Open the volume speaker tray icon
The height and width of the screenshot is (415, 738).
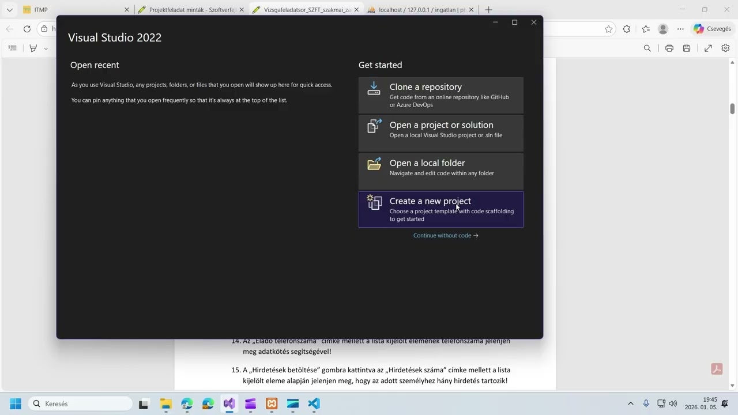[673, 403]
